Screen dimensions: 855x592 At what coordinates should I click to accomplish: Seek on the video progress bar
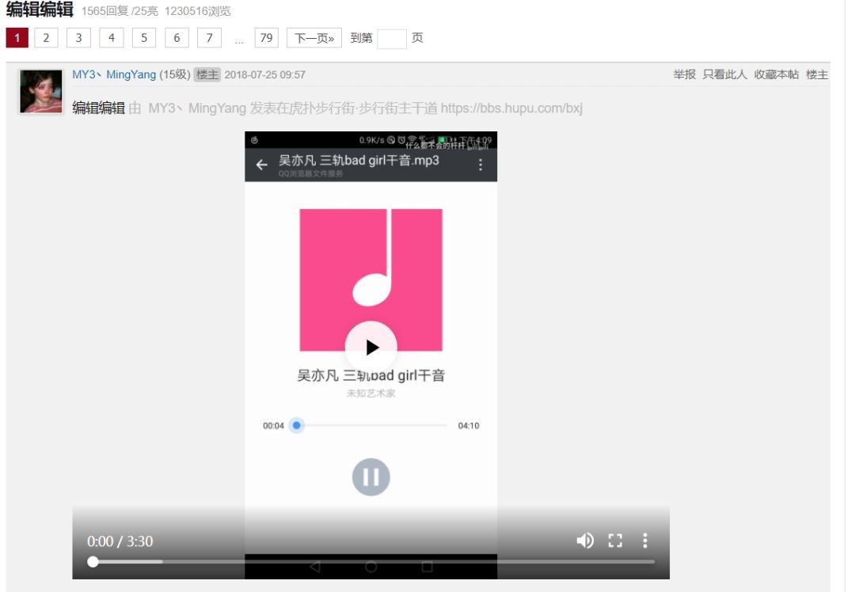point(372,562)
